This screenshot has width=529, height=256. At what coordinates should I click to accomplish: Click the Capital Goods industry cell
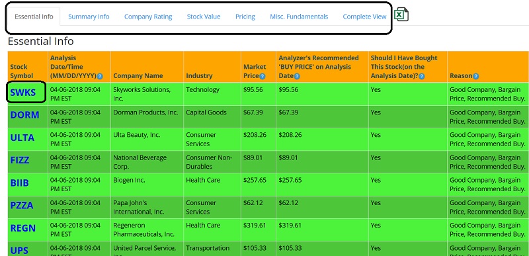coord(212,116)
